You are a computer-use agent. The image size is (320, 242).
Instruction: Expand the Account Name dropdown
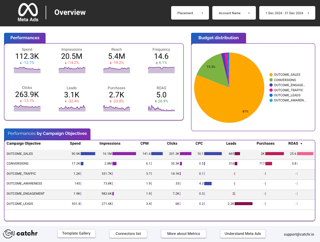point(234,13)
